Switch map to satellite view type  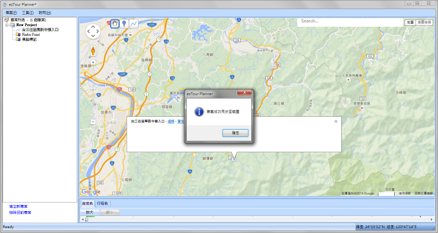(424, 22)
